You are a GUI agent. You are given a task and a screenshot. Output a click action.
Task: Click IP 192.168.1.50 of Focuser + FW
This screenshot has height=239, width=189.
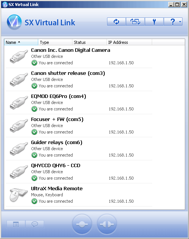[121, 132]
